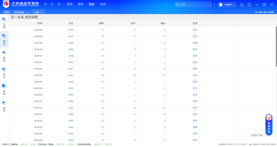This screenshot has width=277, height=147.
Task: Click the 搜索 search field
Action: (x=195, y=5)
